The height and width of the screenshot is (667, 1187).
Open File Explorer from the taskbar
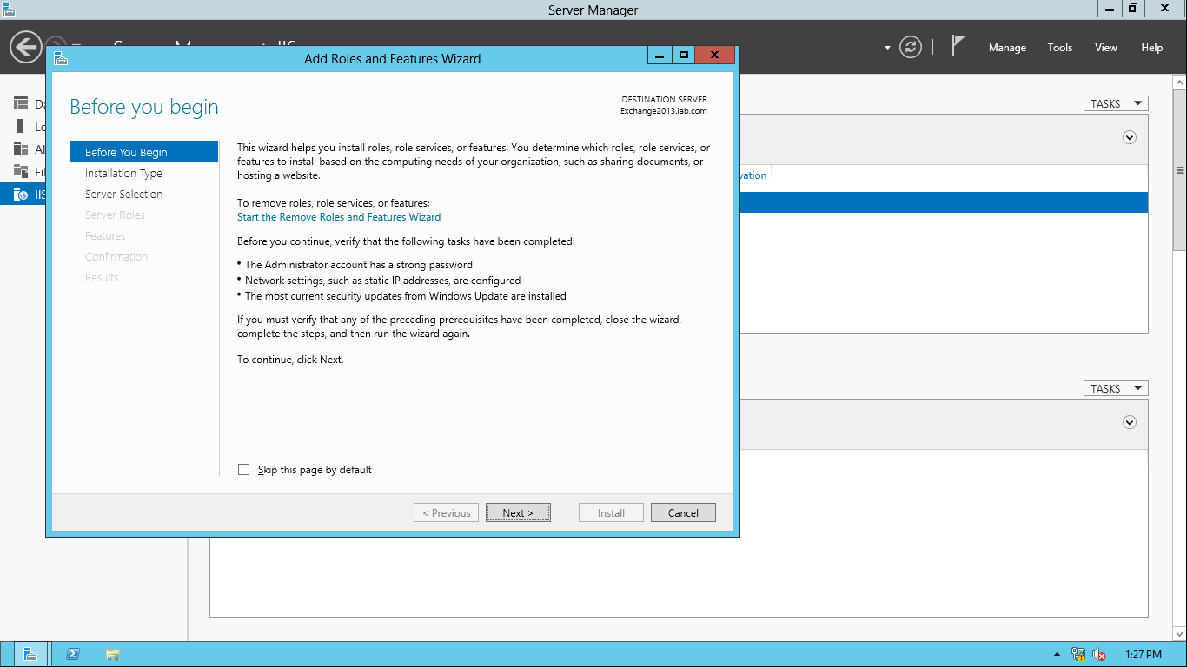[x=112, y=654]
